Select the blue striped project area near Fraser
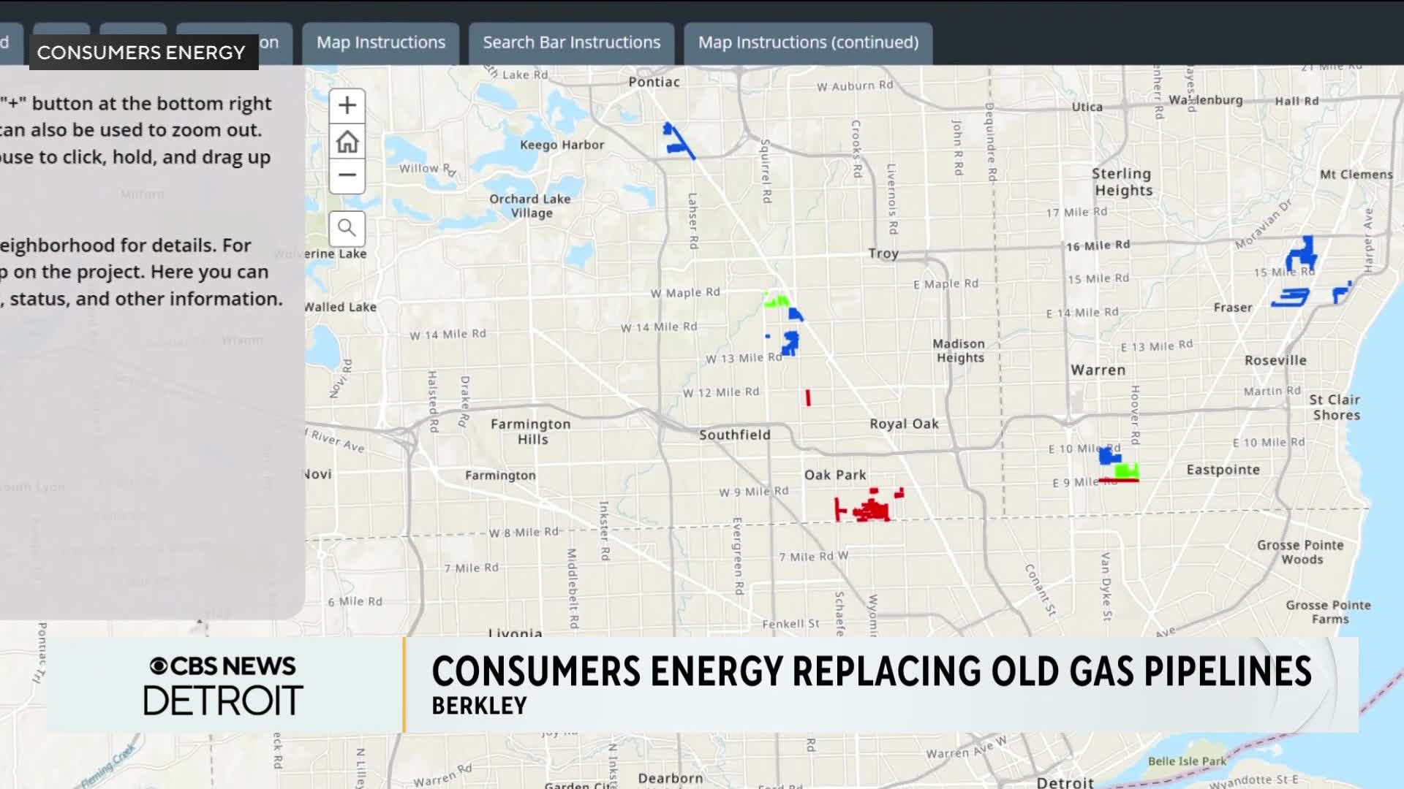 [1291, 297]
